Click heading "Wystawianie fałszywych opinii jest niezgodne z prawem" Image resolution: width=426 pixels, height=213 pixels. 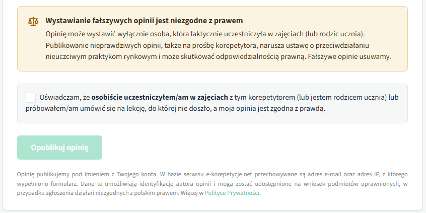click(x=144, y=21)
